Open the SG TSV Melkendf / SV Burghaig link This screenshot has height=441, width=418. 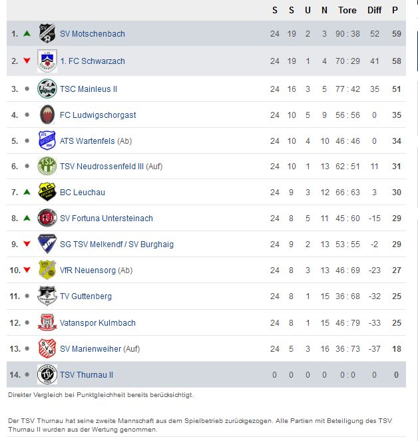(116, 244)
